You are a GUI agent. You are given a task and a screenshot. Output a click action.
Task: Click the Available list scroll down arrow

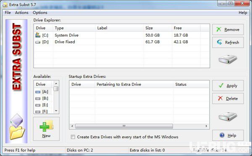click(x=56, y=111)
